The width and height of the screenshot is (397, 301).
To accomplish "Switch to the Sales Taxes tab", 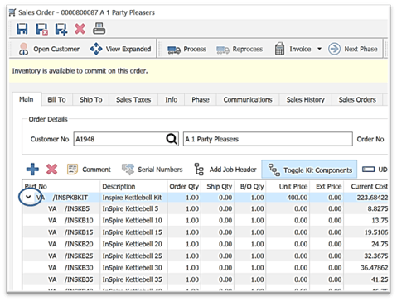I will tap(133, 99).
